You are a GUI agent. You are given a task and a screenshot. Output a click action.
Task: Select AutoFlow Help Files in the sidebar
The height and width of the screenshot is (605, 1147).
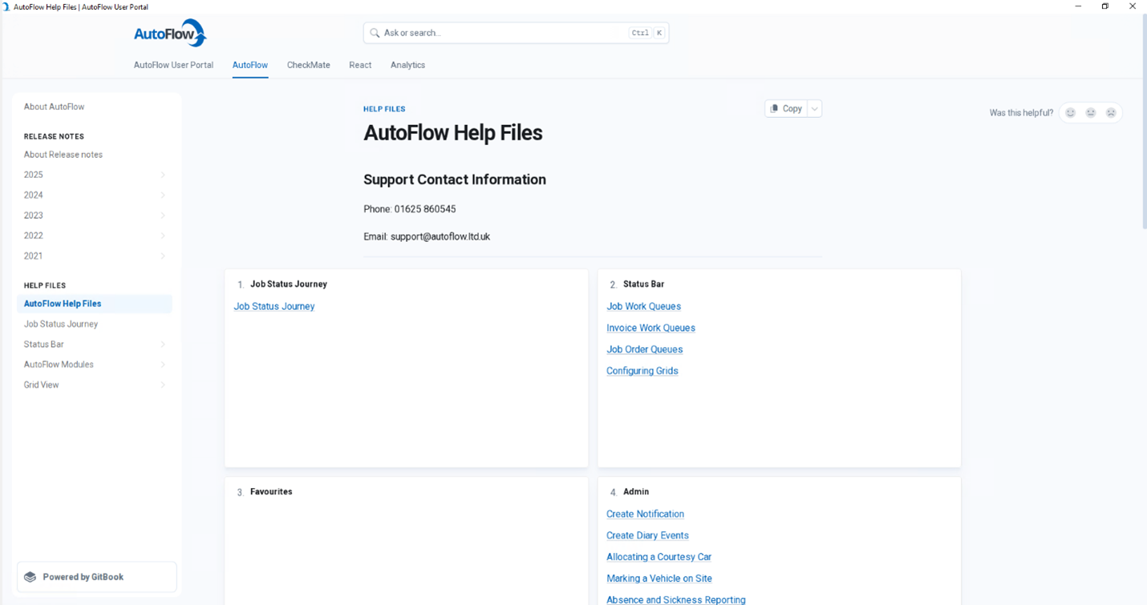click(x=95, y=304)
